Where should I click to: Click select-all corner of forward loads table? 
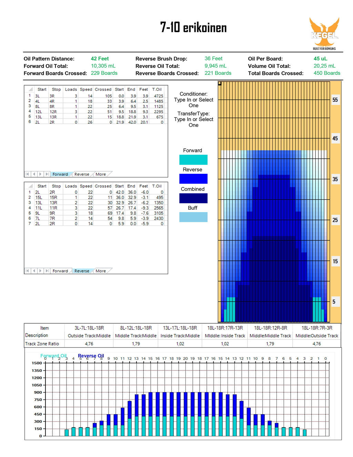30,89
